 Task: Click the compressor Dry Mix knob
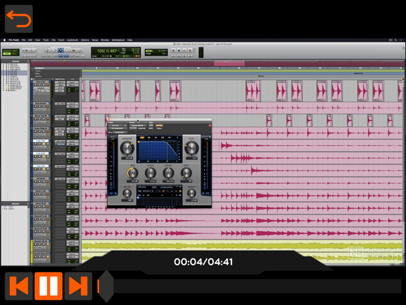(x=127, y=193)
